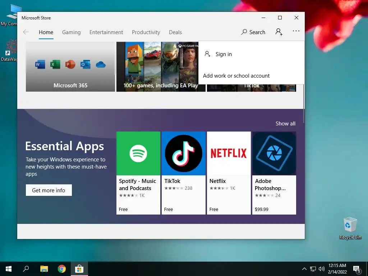Open the Netflix app logo tile
This screenshot has width=368, height=276.
229,153
